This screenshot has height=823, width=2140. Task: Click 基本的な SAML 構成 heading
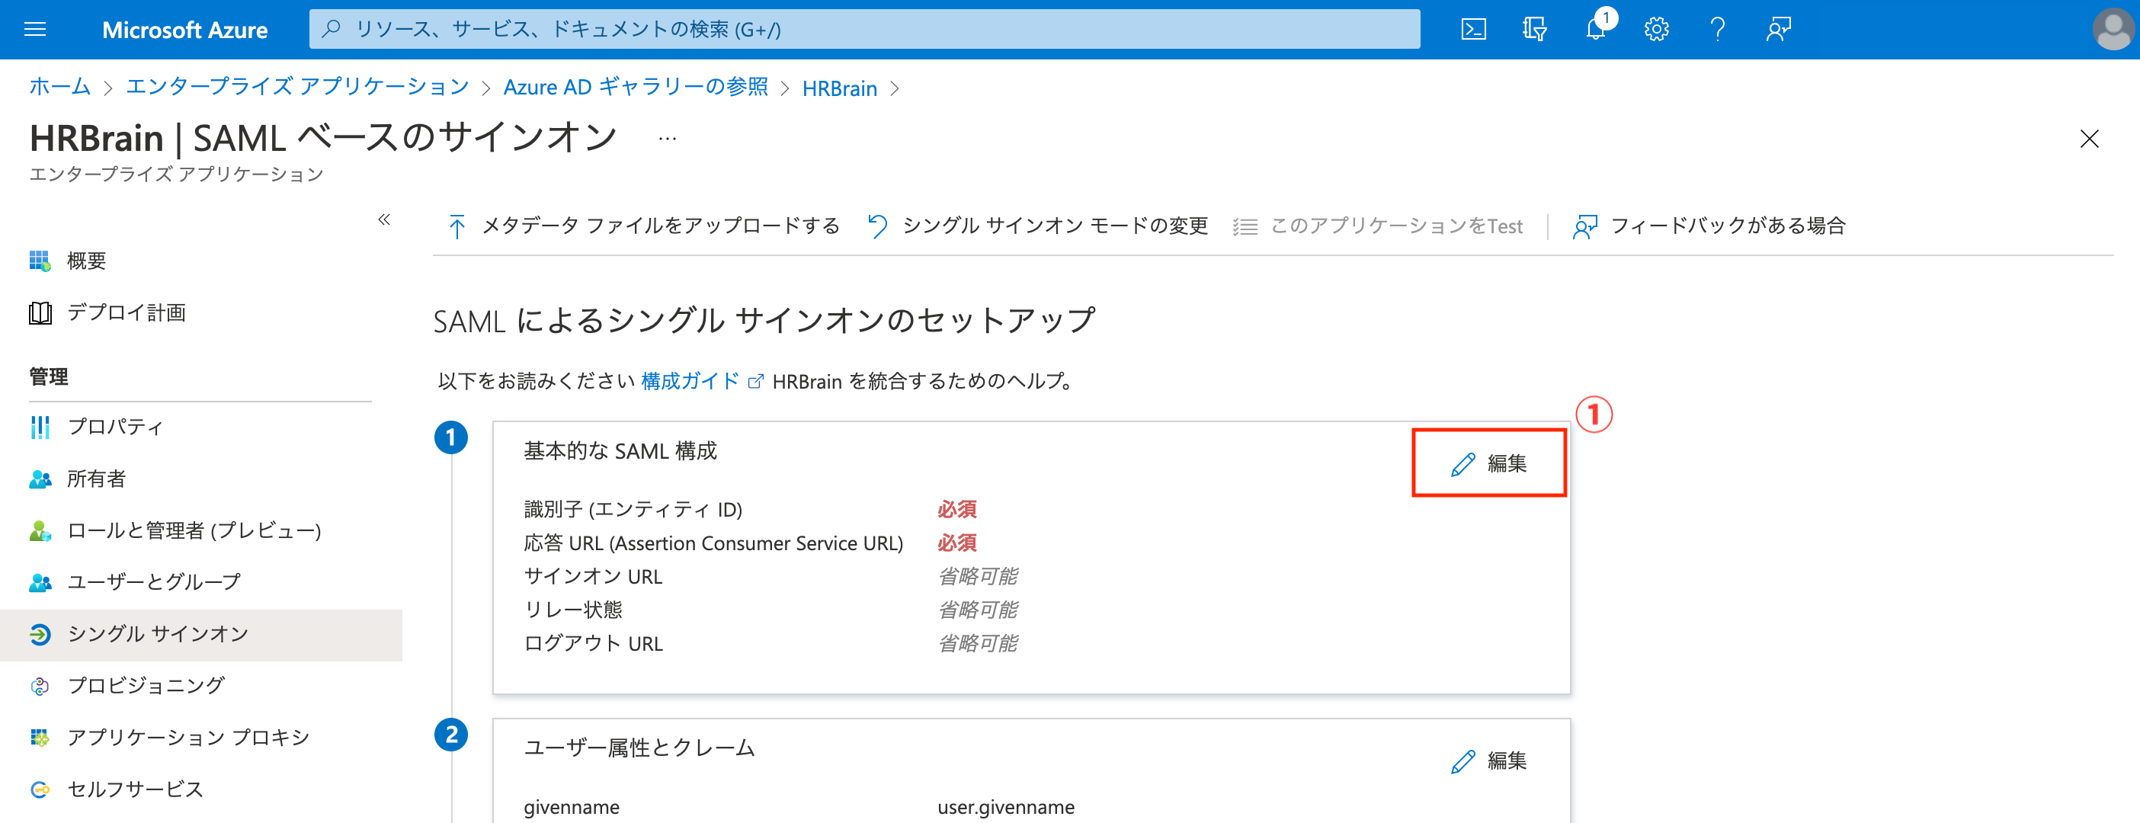click(620, 451)
